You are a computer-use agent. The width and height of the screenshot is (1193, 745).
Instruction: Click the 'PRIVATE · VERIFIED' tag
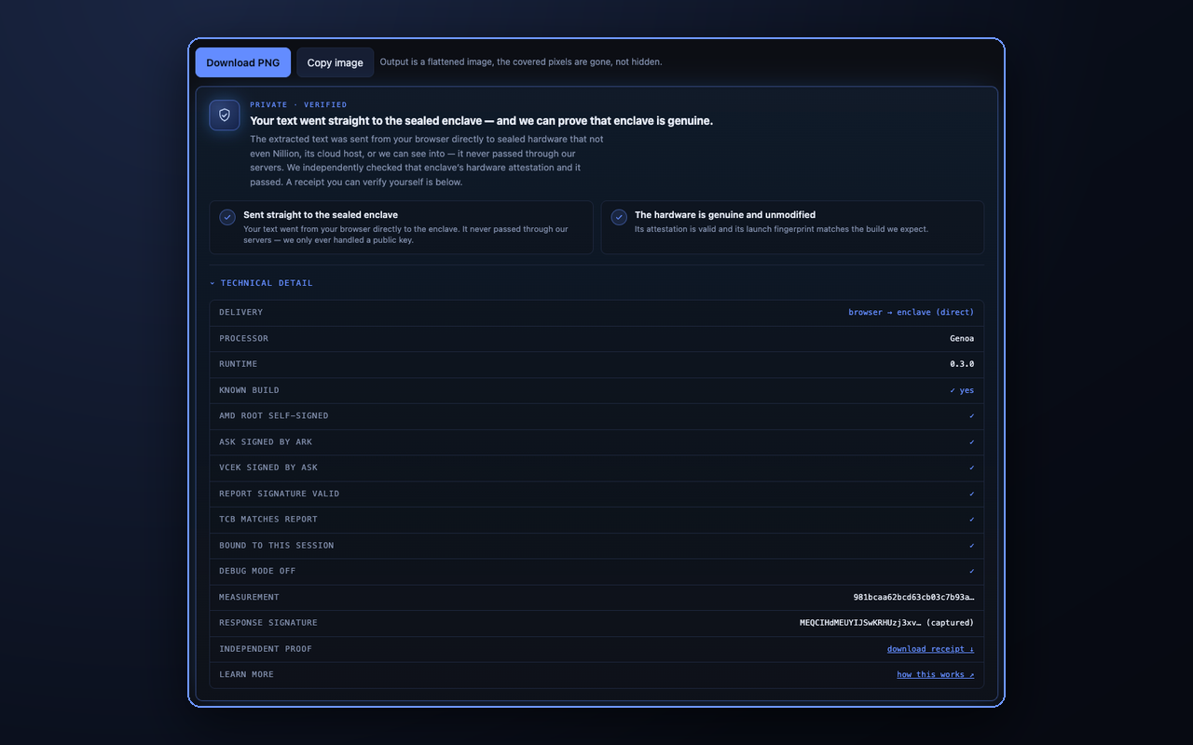tap(298, 105)
